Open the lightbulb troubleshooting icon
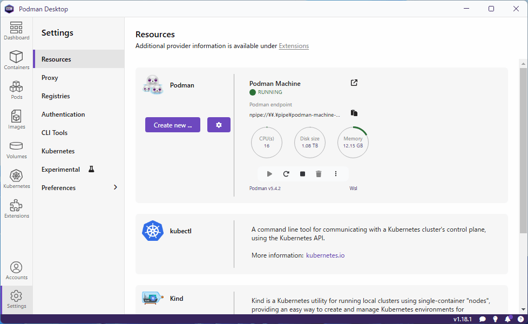528x324 pixels. (x=495, y=319)
